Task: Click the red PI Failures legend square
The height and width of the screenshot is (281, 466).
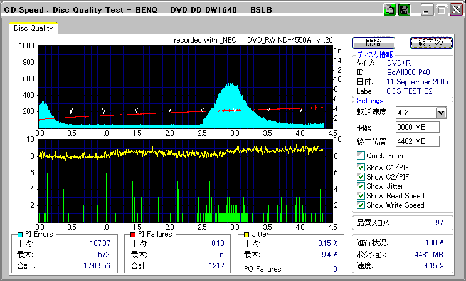Action: coord(134,234)
